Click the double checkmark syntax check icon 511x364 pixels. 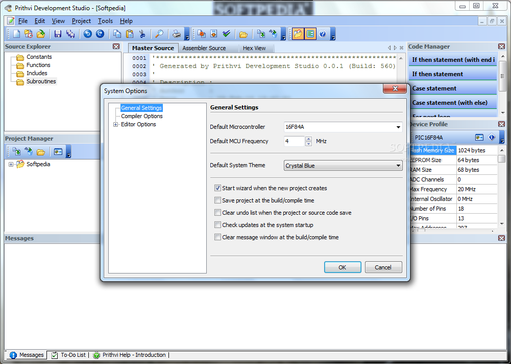[x=227, y=34]
